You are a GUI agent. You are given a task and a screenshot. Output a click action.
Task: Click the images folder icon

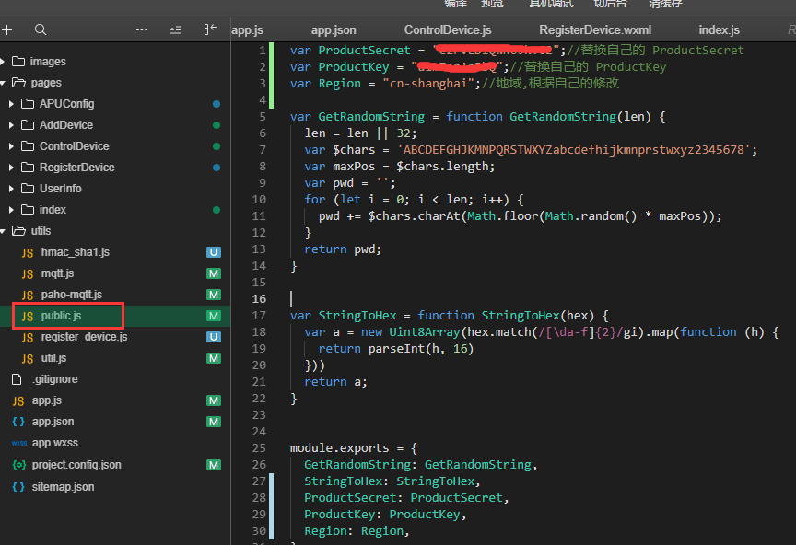pos(18,62)
